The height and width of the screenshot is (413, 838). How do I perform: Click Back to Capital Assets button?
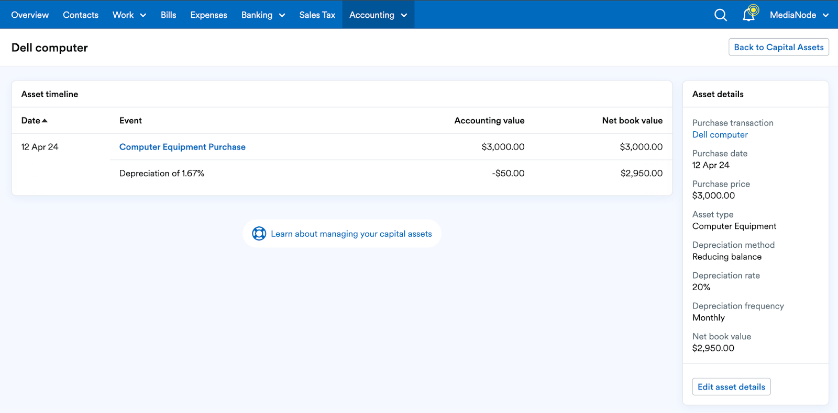778,47
